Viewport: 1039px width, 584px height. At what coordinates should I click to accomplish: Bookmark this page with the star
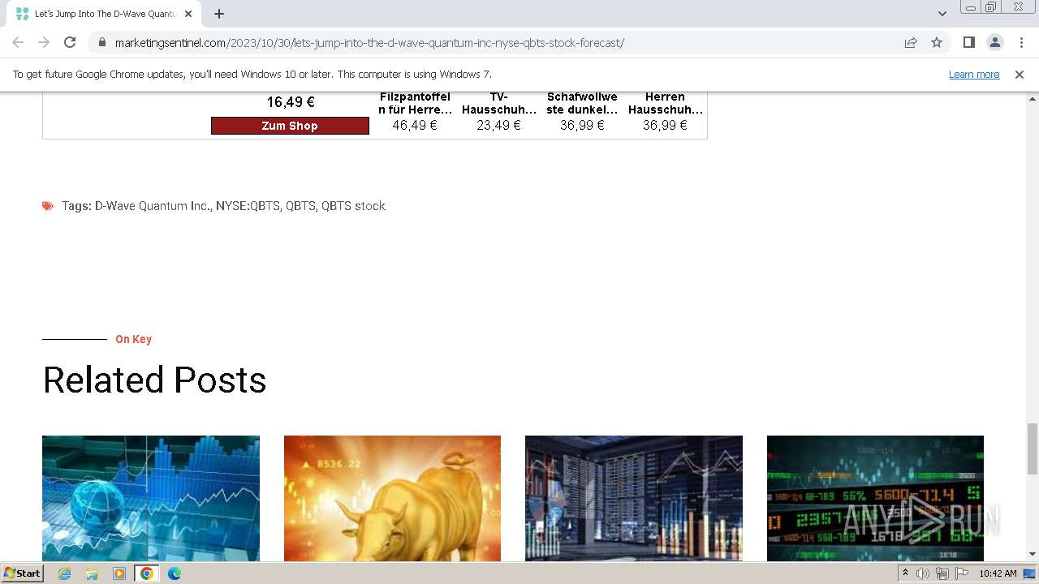tap(937, 42)
